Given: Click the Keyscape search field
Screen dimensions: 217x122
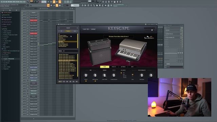Looking at the screenshot, I should (x=68, y=28).
